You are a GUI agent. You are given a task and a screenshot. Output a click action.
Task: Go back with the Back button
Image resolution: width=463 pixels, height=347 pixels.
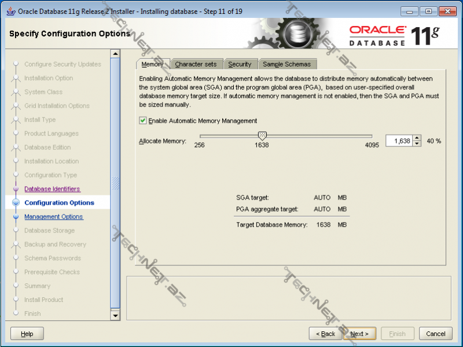[x=325, y=334]
